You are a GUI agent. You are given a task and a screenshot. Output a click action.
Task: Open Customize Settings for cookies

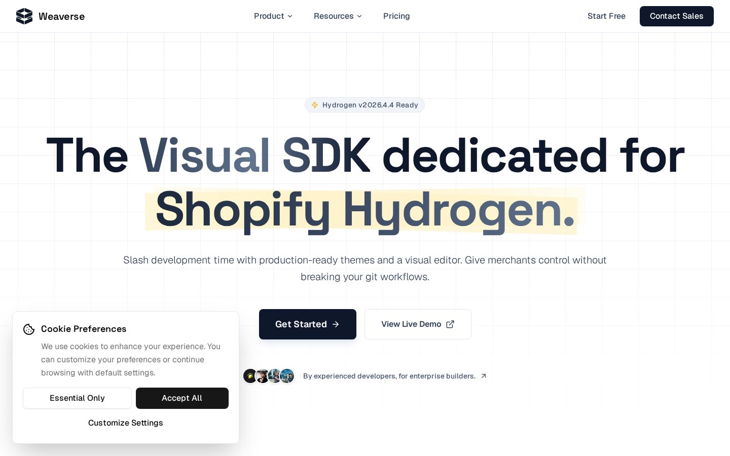(126, 423)
